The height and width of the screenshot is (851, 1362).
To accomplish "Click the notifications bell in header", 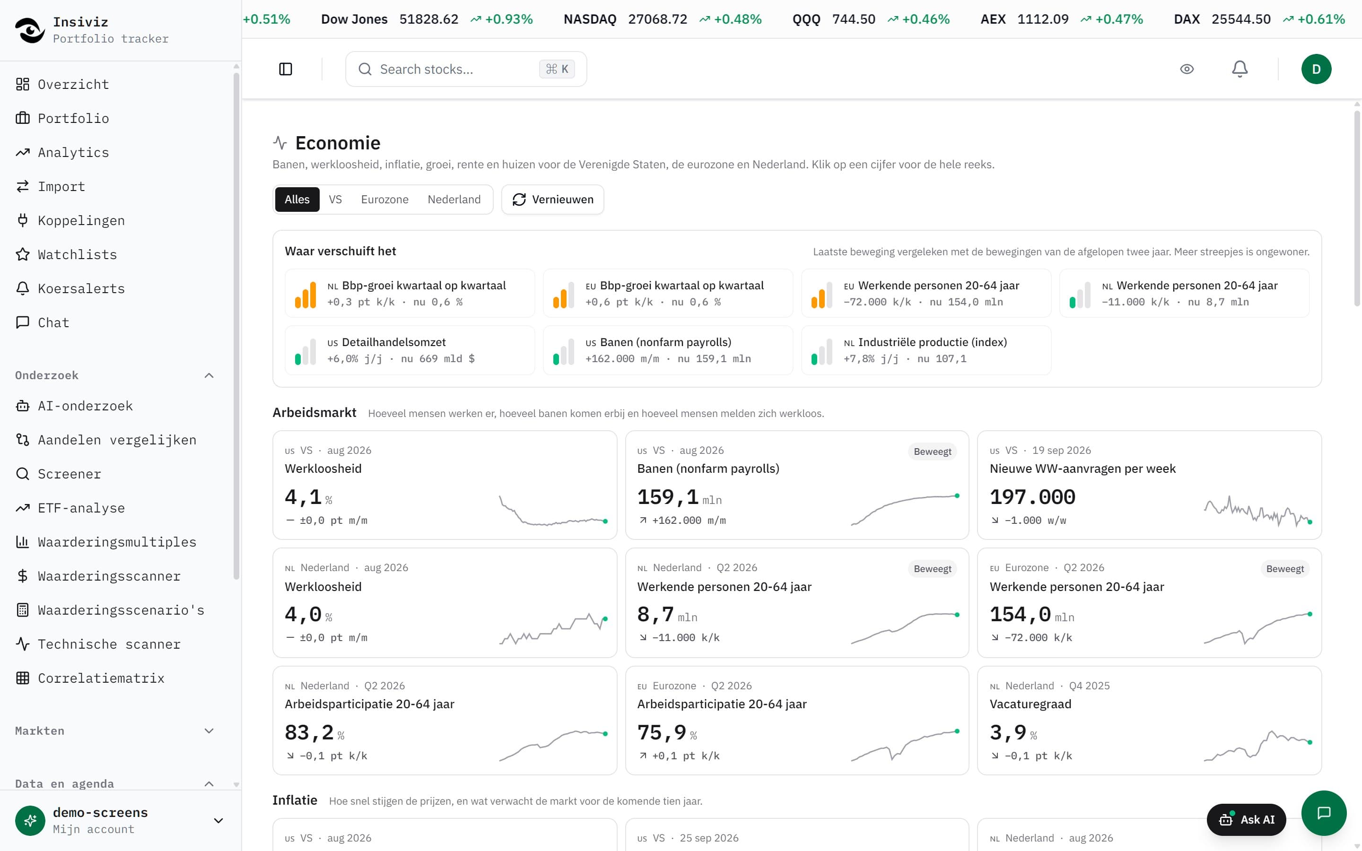I will pos(1240,69).
